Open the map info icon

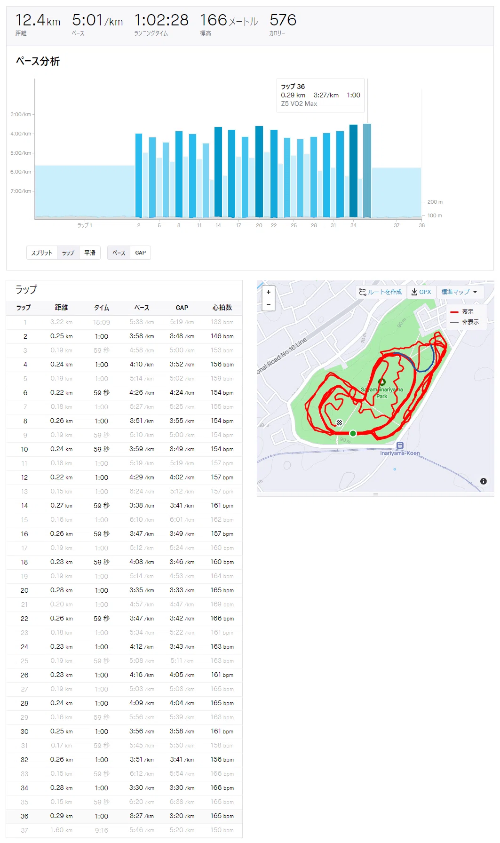coord(483,481)
